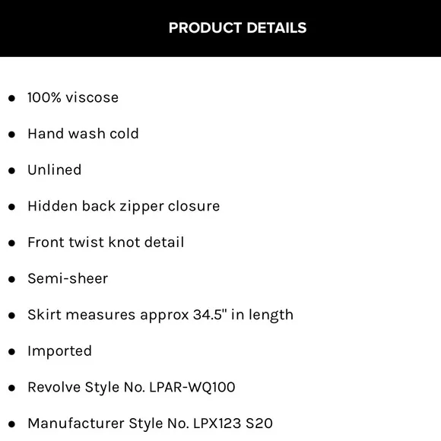Click bullet next to Hidden back zipper
The width and height of the screenshot is (441, 441).
point(11,207)
